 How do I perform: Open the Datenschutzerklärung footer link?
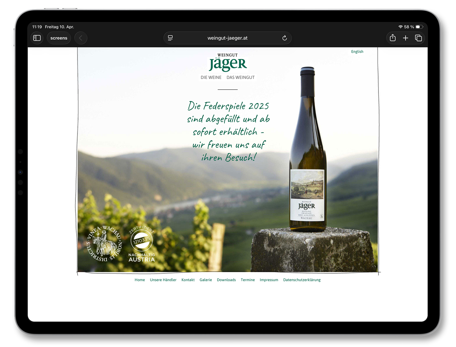[302, 280]
